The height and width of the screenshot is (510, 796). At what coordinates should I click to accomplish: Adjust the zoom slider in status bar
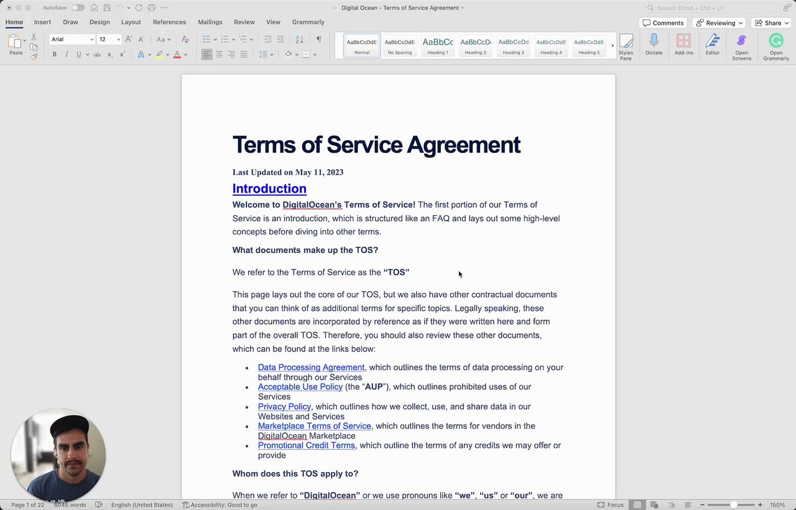[734, 505]
